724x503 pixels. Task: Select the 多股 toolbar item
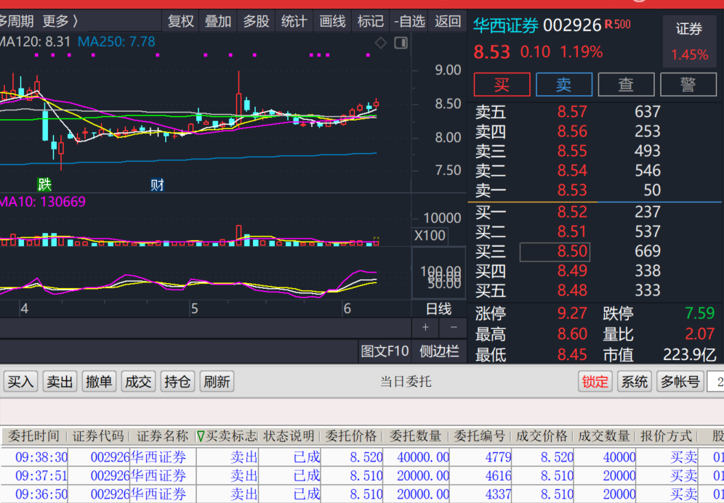pyautogui.click(x=256, y=21)
